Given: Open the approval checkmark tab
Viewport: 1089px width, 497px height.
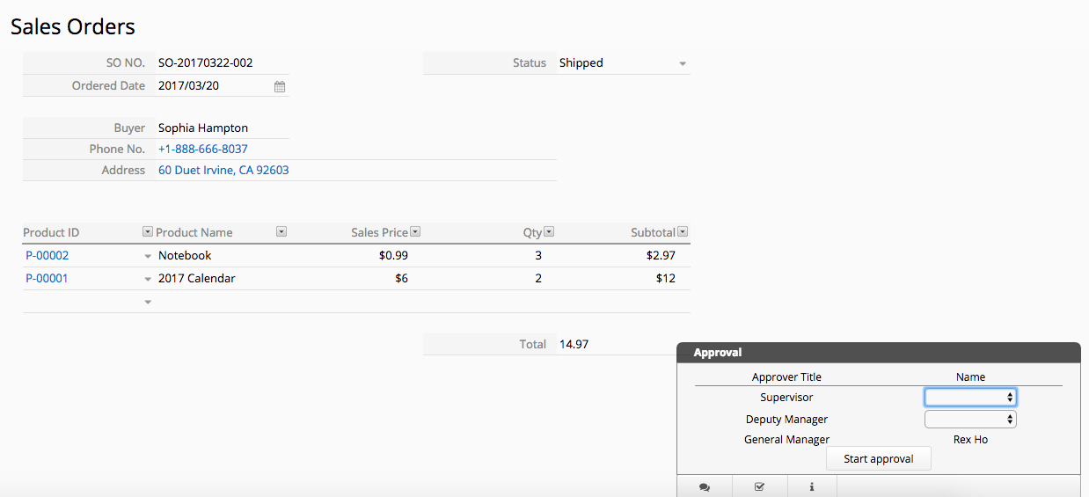Looking at the screenshot, I should click(759, 486).
